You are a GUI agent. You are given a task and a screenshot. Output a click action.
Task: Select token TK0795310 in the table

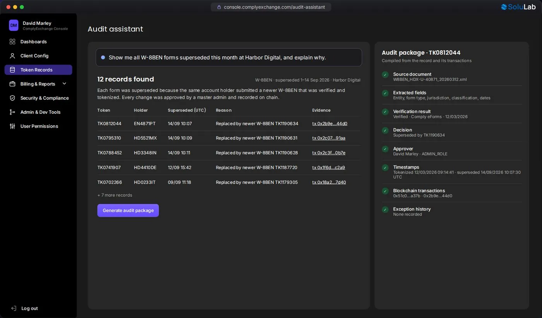(x=109, y=138)
